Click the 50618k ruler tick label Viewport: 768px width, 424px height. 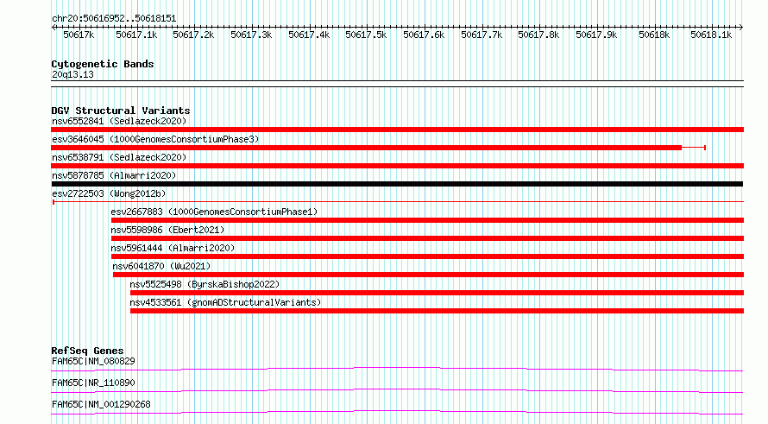coord(654,35)
